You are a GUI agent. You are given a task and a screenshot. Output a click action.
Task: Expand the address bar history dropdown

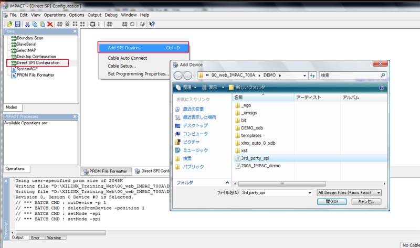[304, 76]
